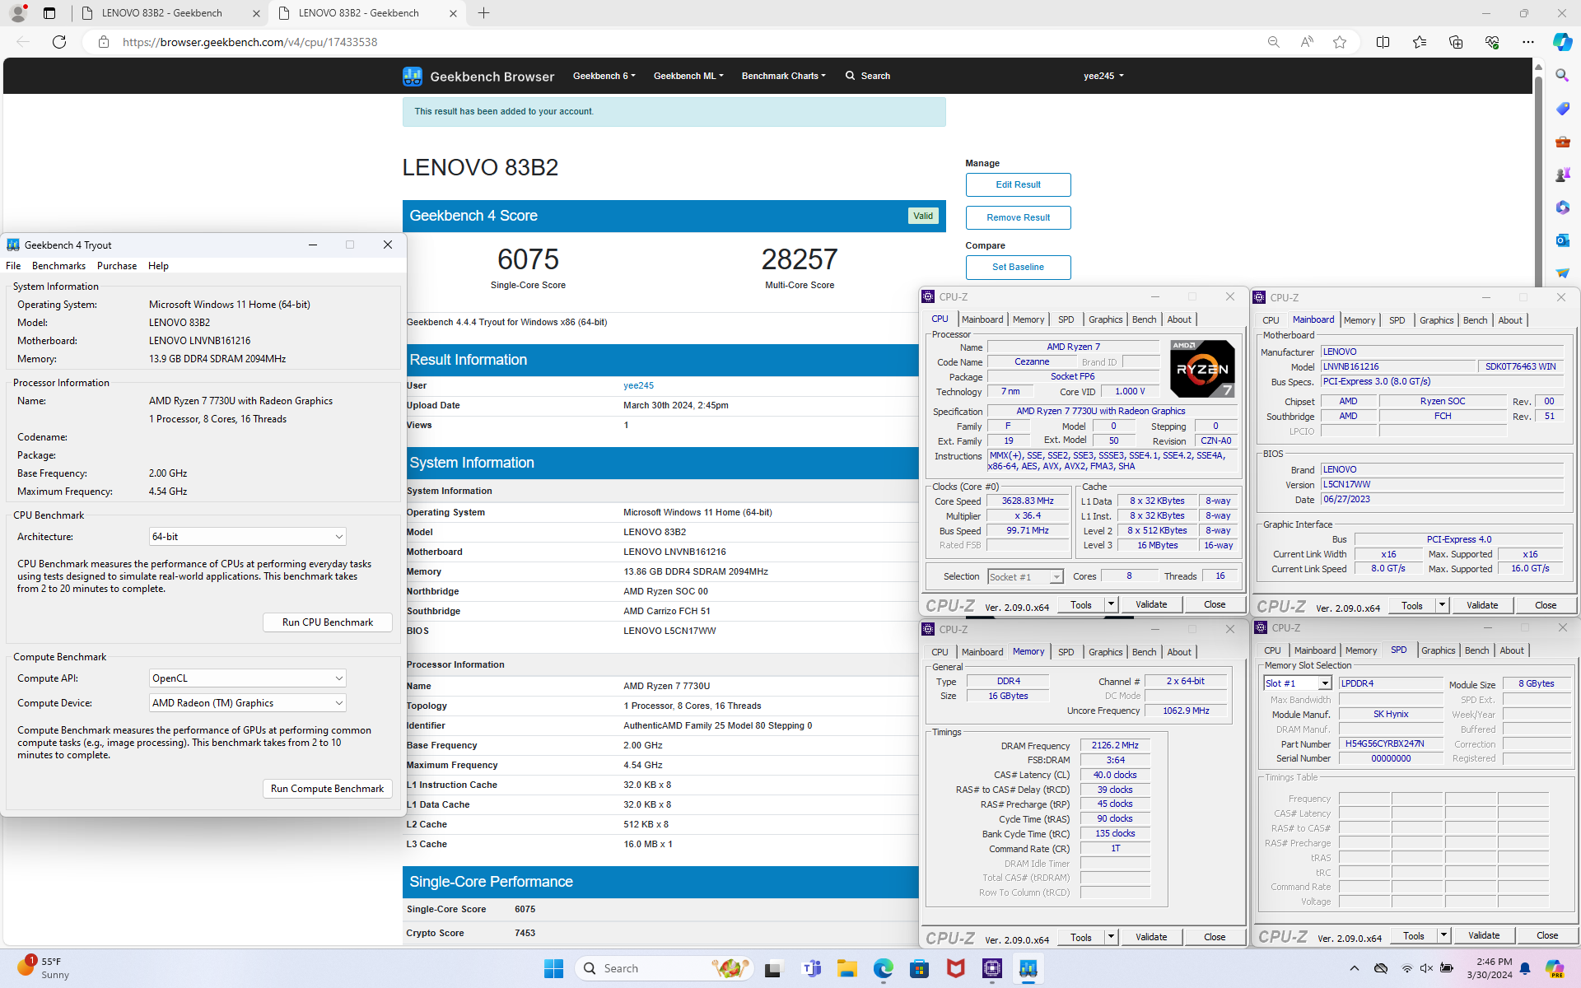Open Microsoft Teams from the taskbar
The image size is (1581, 988).
[811, 968]
